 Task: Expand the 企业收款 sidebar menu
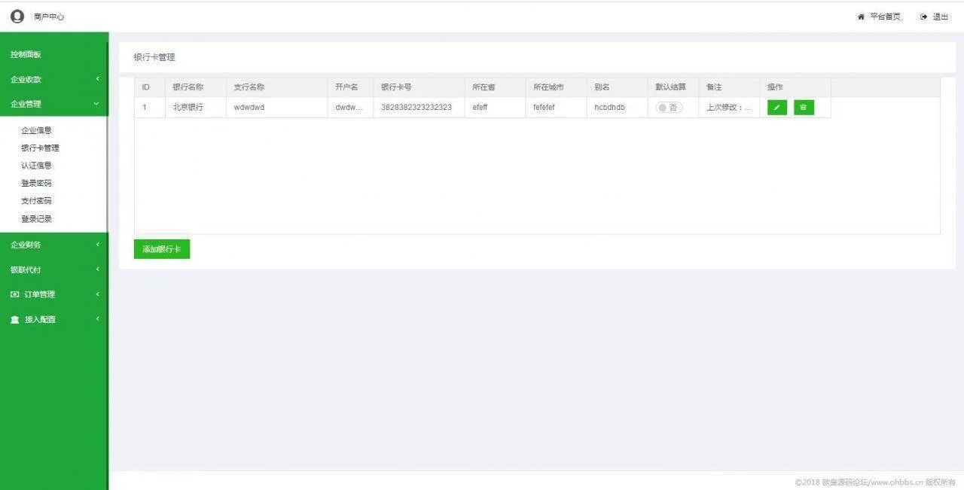[53, 79]
